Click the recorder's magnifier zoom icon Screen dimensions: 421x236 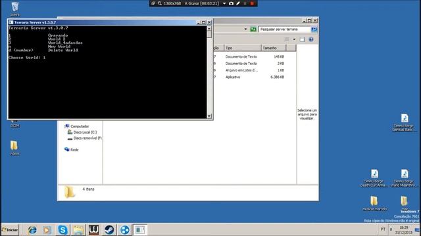tap(160, 3)
